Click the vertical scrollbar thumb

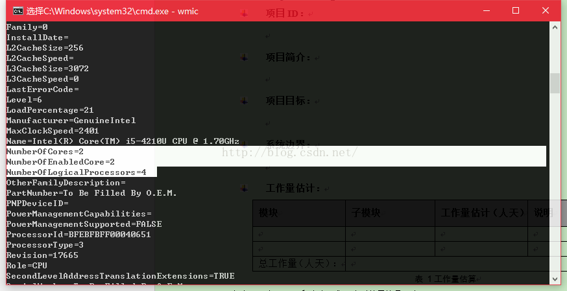(x=555, y=84)
